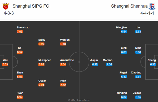Open Shanghai Shenhua team name link
The height and width of the screenshot is (102, 158).
pos(129,6)
